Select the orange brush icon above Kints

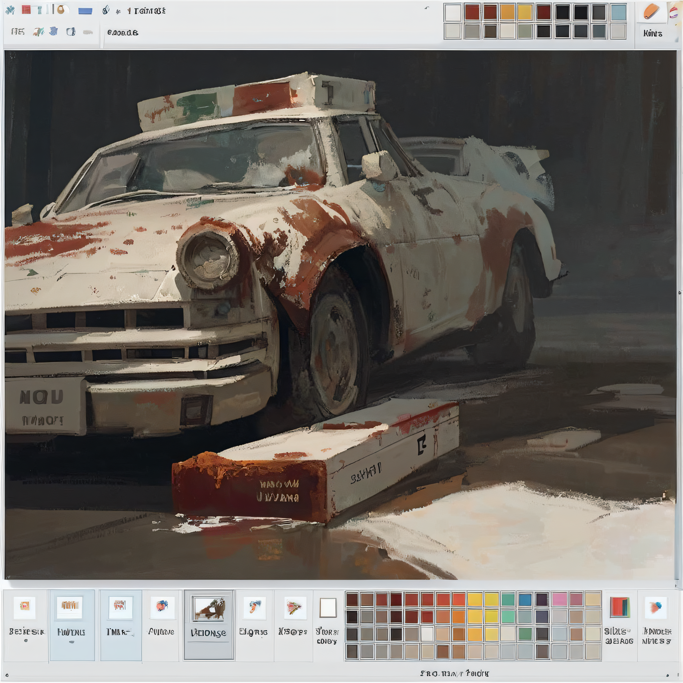651,12
